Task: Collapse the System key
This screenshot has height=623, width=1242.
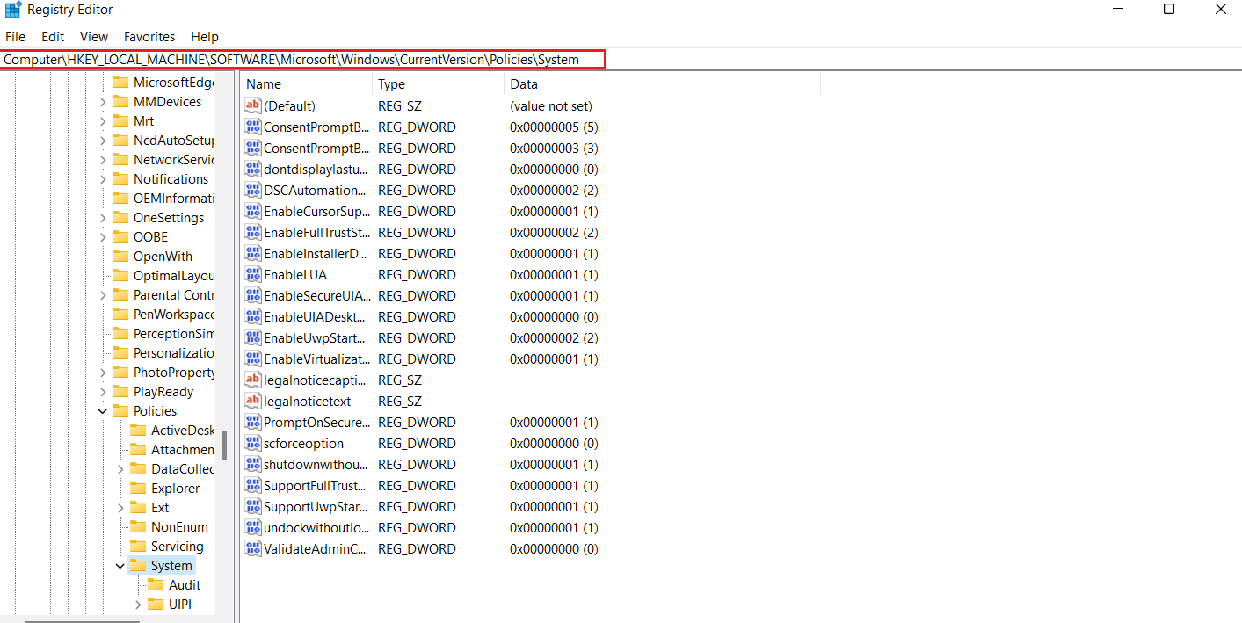Action: tap(120, 566)
